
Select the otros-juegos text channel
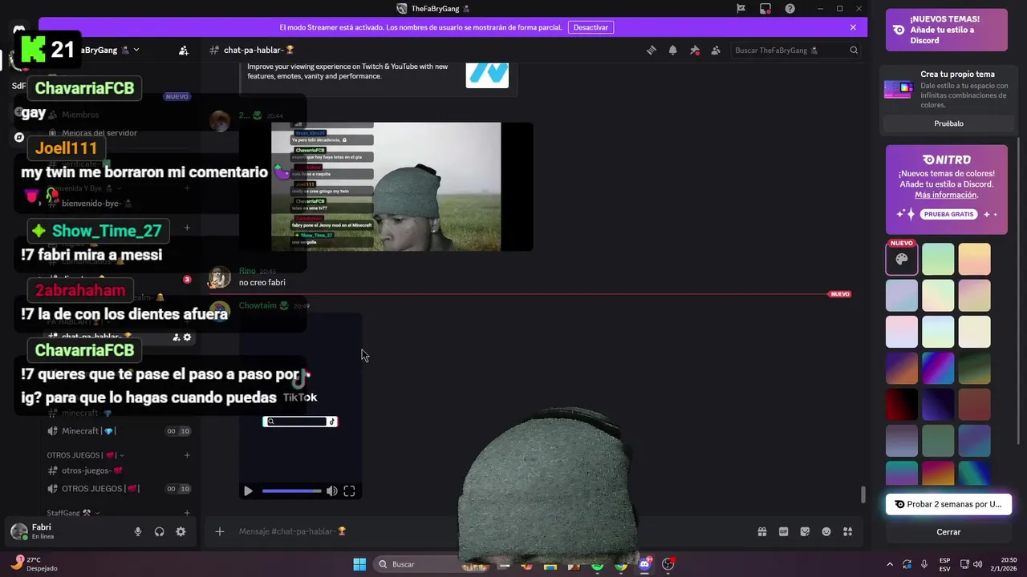[119, 470]
